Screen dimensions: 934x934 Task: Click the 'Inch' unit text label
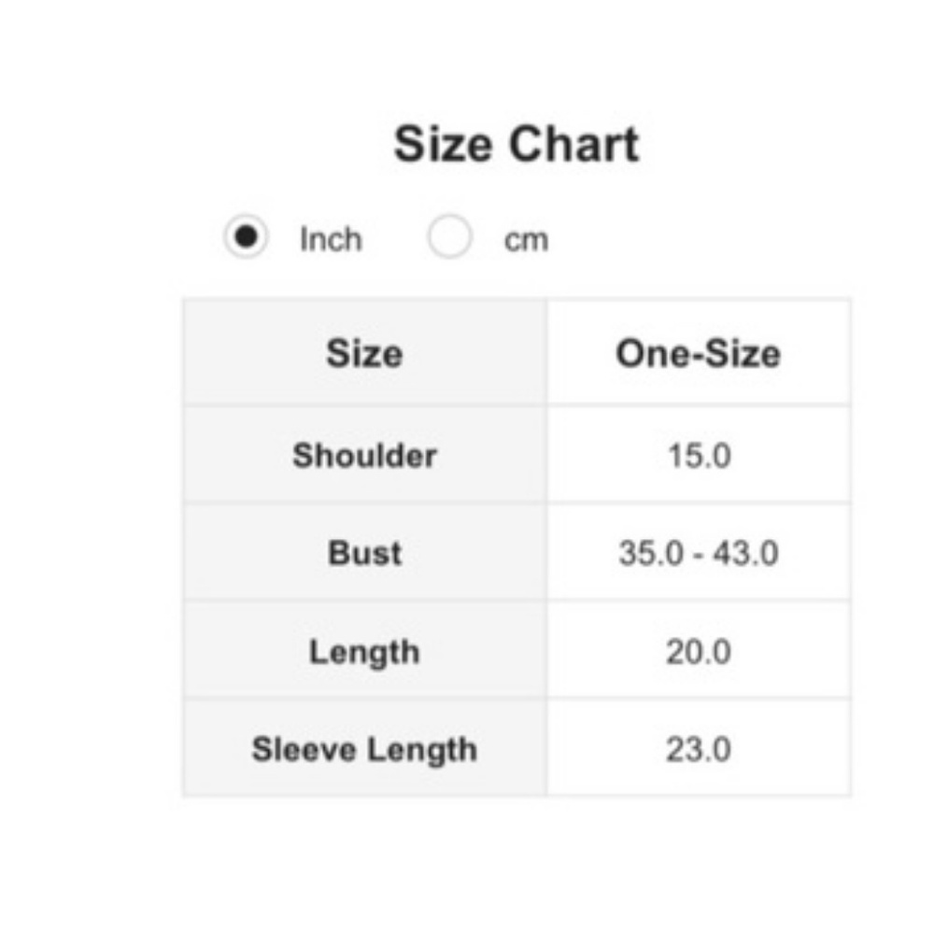pos(331,239)
